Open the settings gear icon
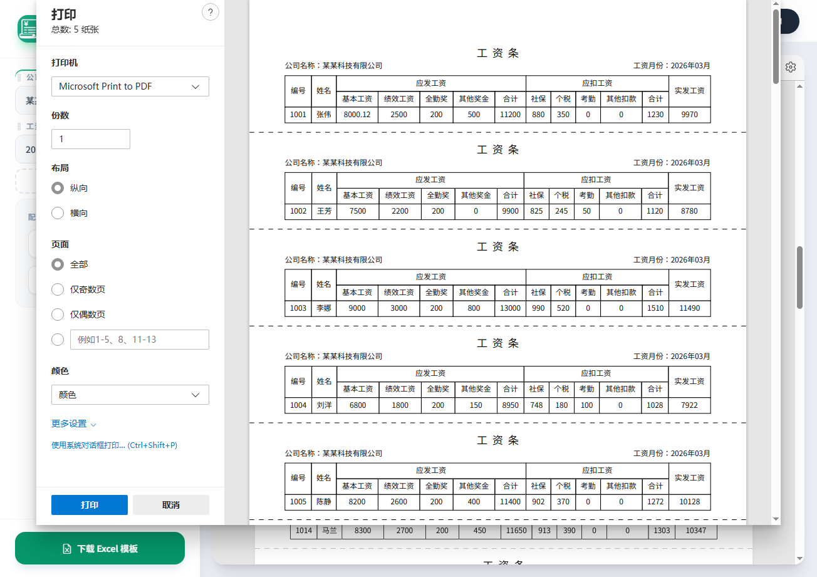The width and height of the screenshot is (817, 577). (x=791, y=67)
